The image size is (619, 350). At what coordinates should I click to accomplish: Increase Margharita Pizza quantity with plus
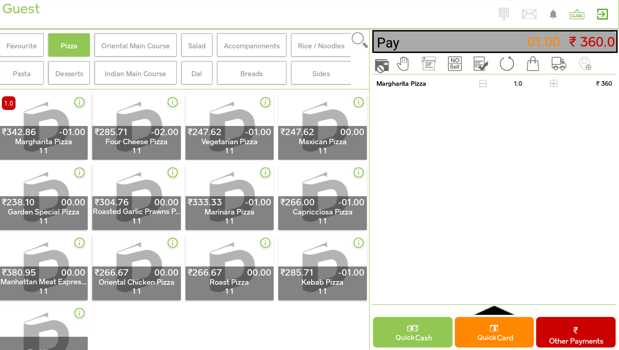point(554,84)
